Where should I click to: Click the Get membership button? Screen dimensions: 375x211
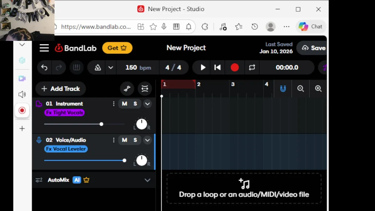click(117, 48)
